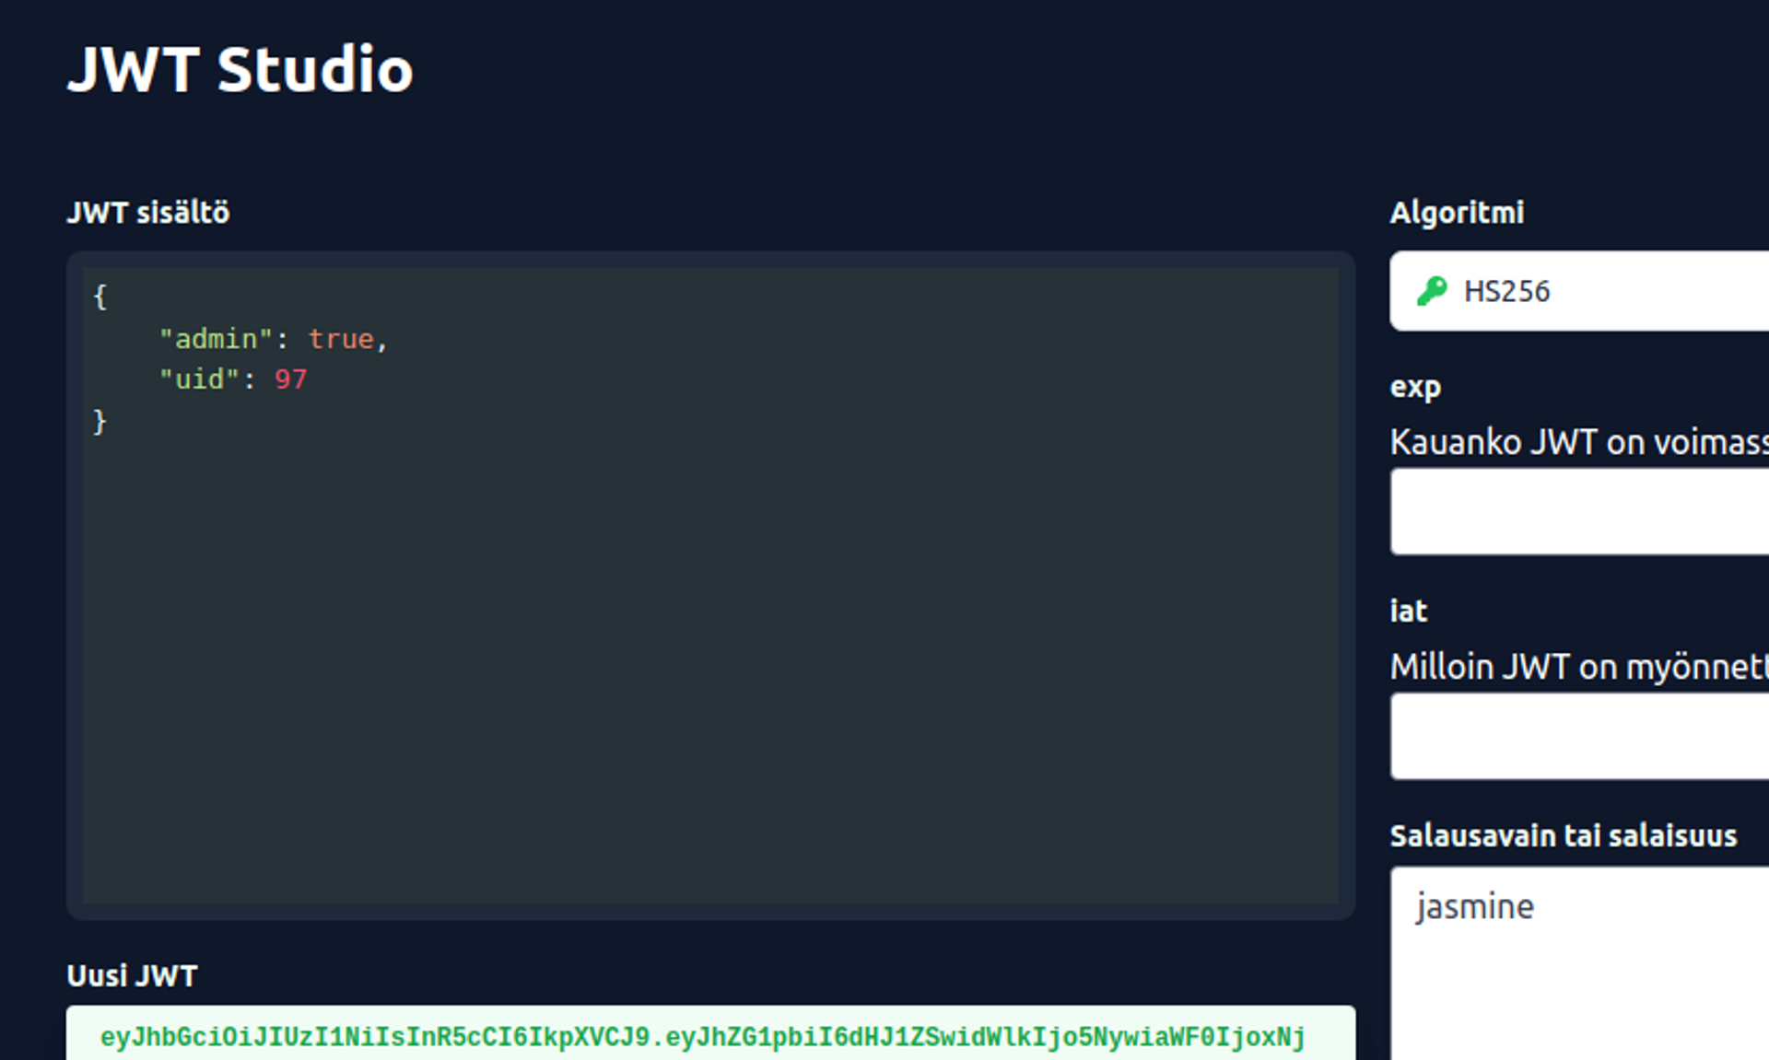1769x1060 pixels.
Task: Click the empty area of the JWT editor
Action: [x=709, y=663]
